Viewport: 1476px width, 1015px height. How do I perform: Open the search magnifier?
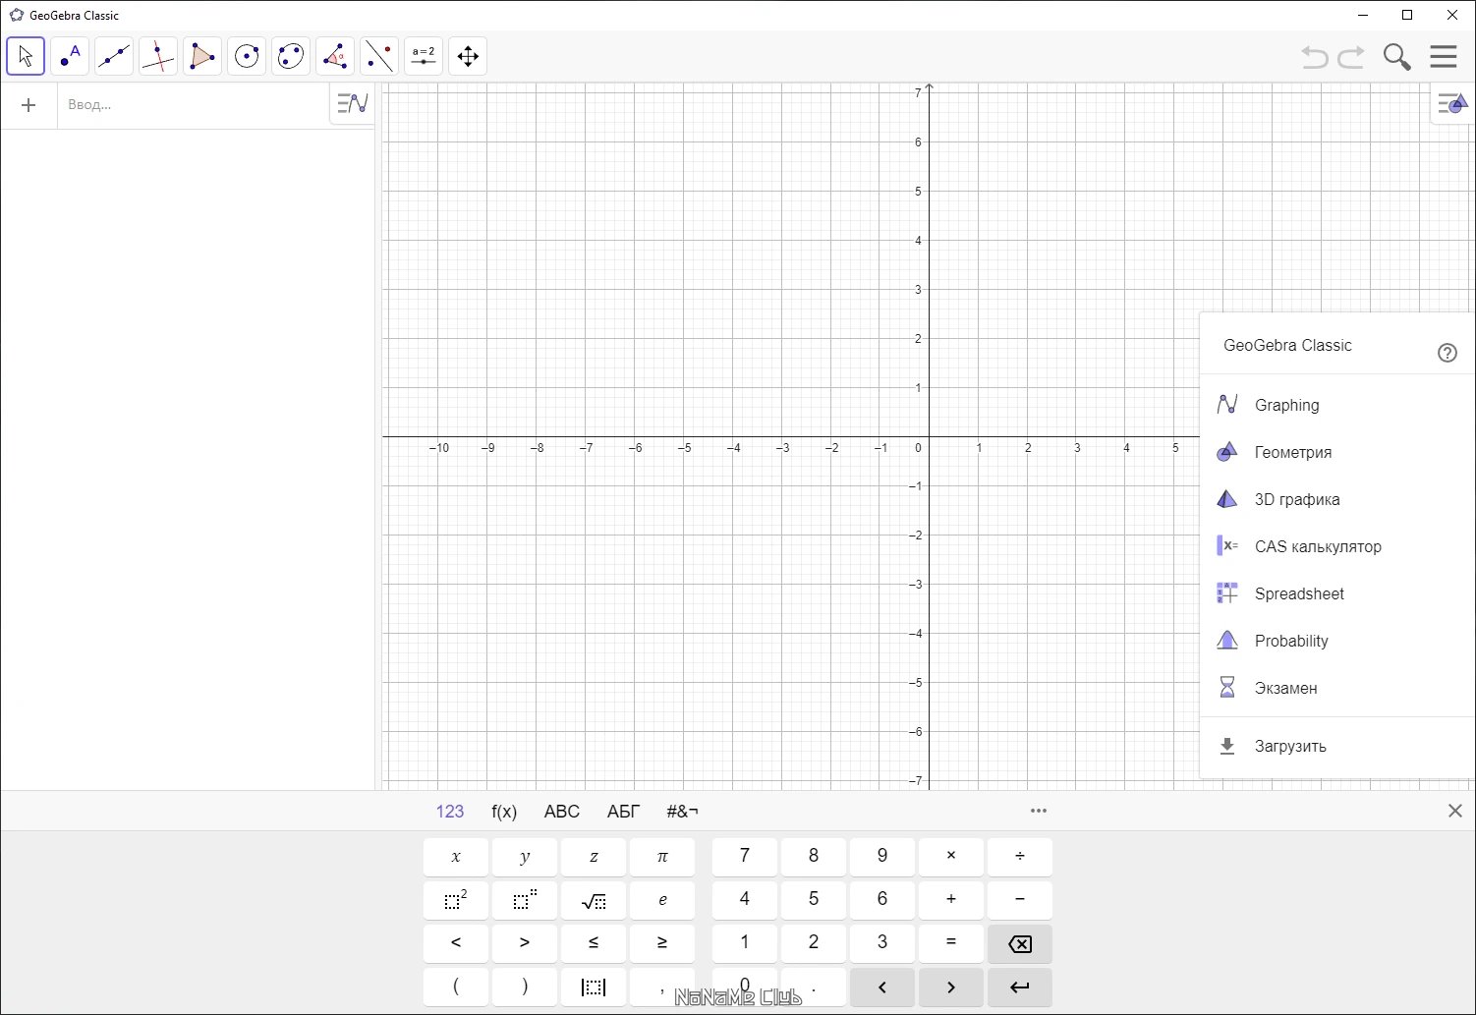(1396, 57)
